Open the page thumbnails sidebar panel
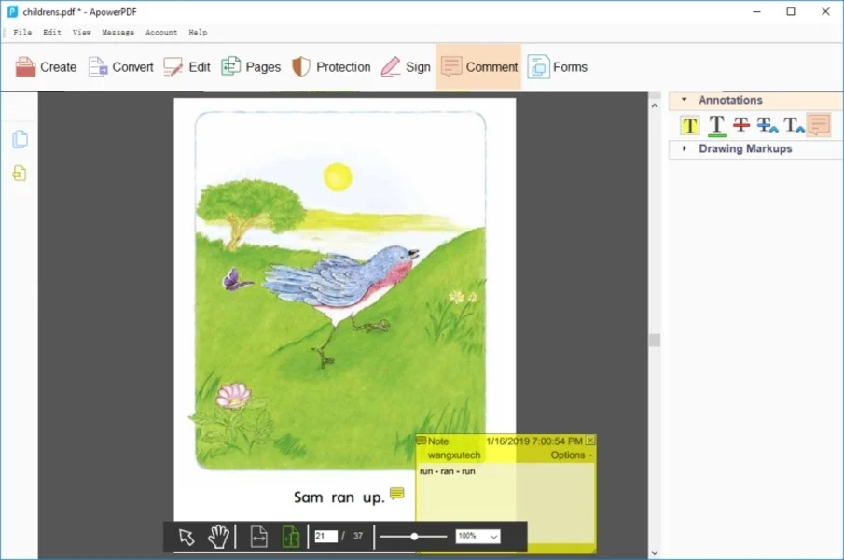The image size is (844, 560). (x=20, y=140)
